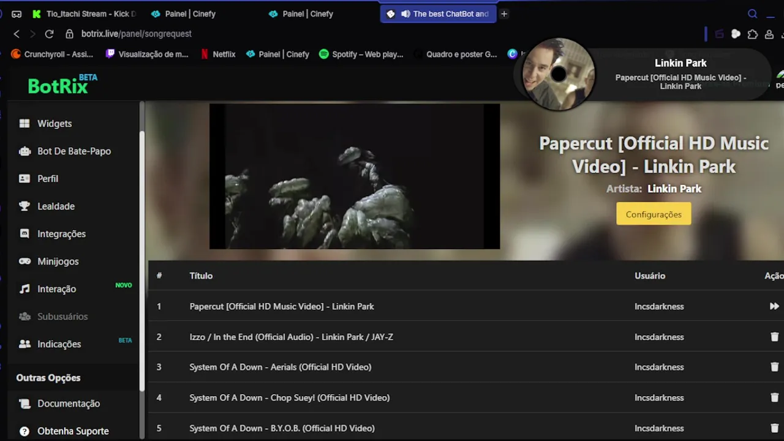This screenshot has width=784, height=441.
Task: Delete Izzo / In the End from queue
Action: point(774,337)
